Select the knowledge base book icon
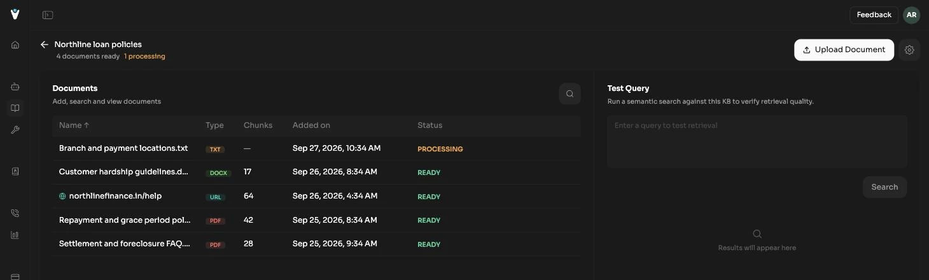Screen dimensions: 929x280 pos(15,108)
